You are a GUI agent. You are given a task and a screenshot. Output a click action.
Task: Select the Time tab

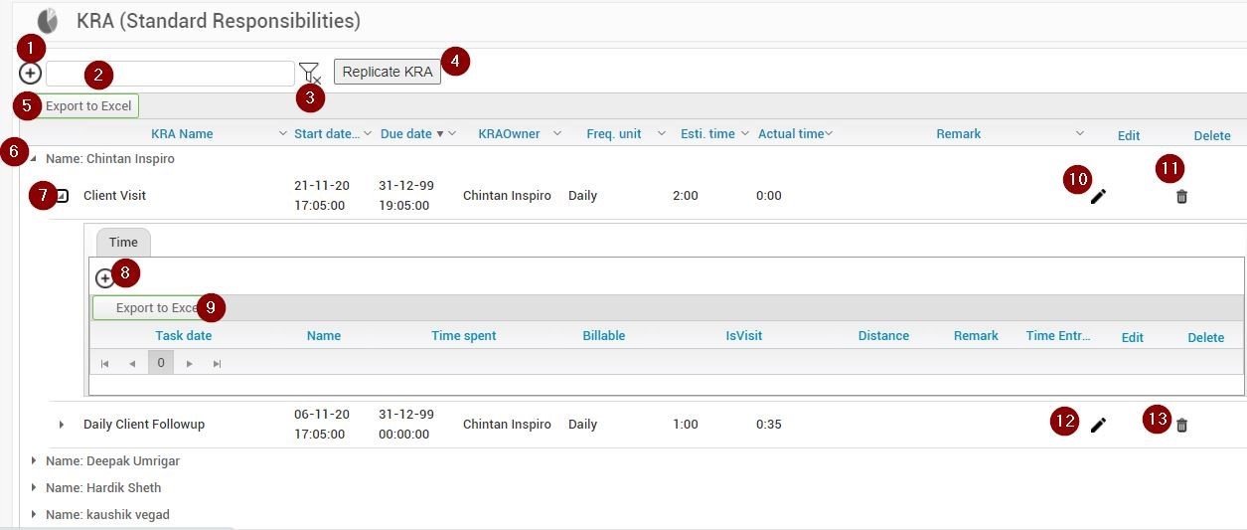123,243
